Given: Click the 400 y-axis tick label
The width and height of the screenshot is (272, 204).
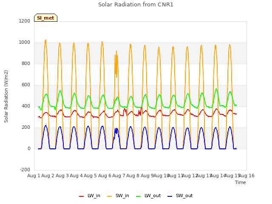Looking at the screenshot, I should pyautogui.click(x=26, y=106).
